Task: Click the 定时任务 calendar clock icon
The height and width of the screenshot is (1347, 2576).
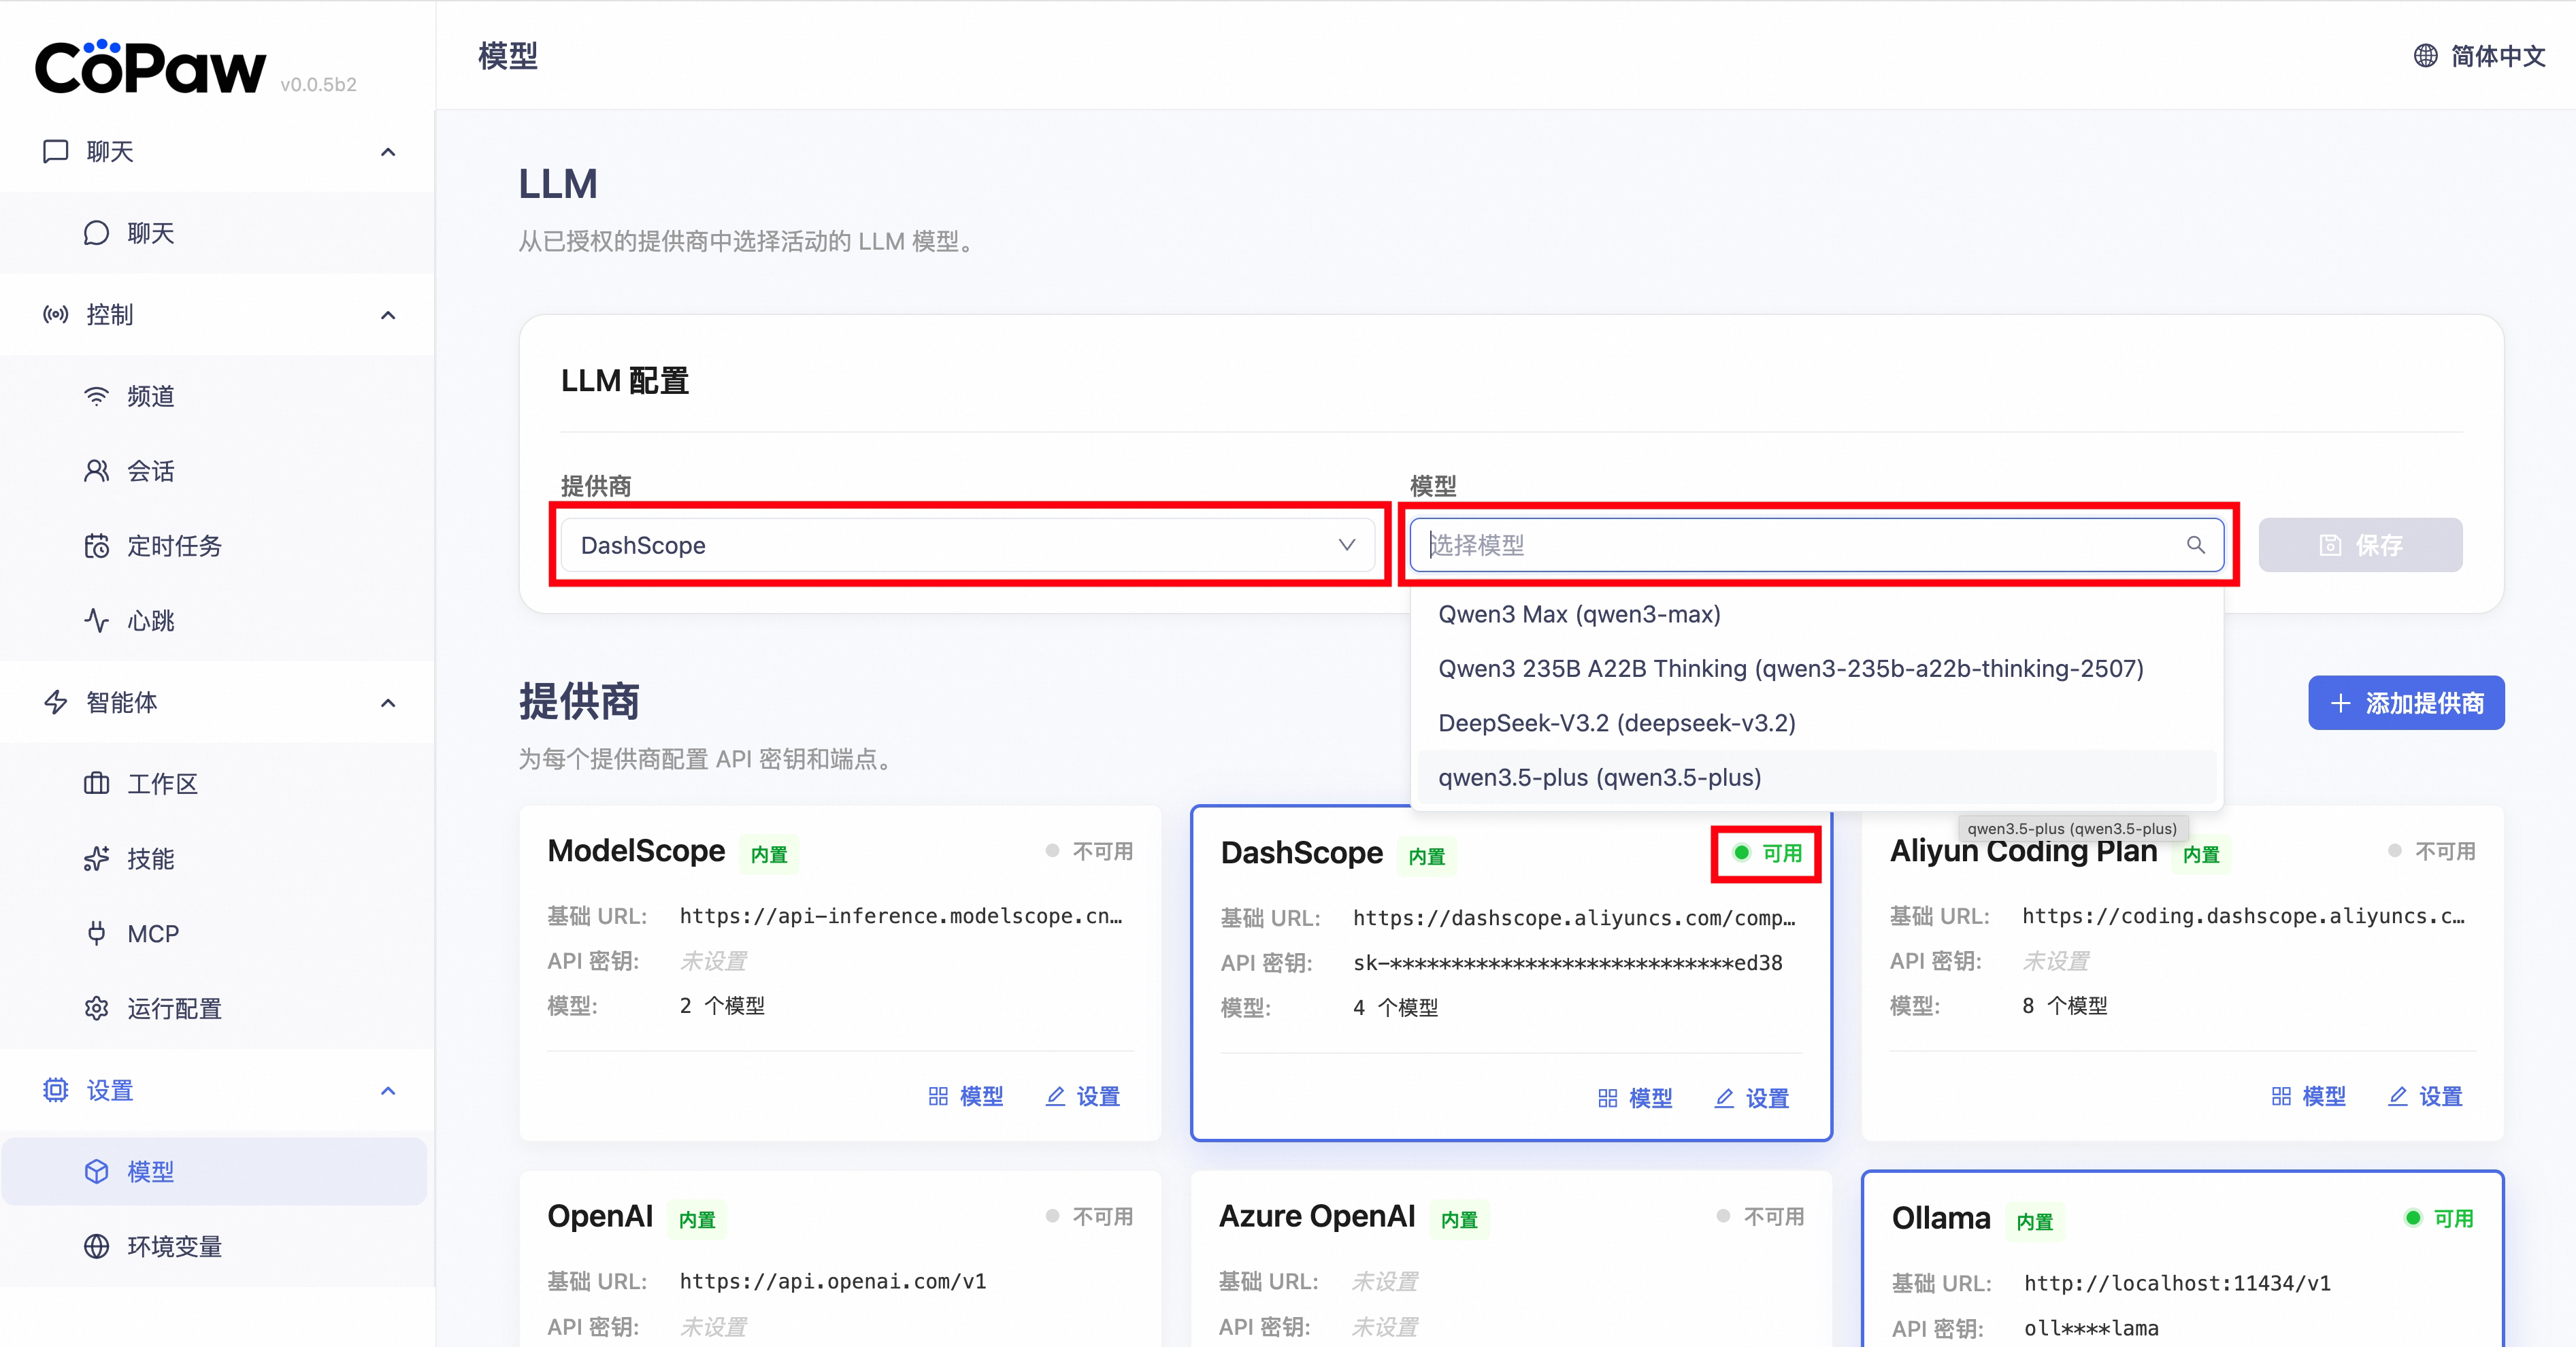Action: 96,546
